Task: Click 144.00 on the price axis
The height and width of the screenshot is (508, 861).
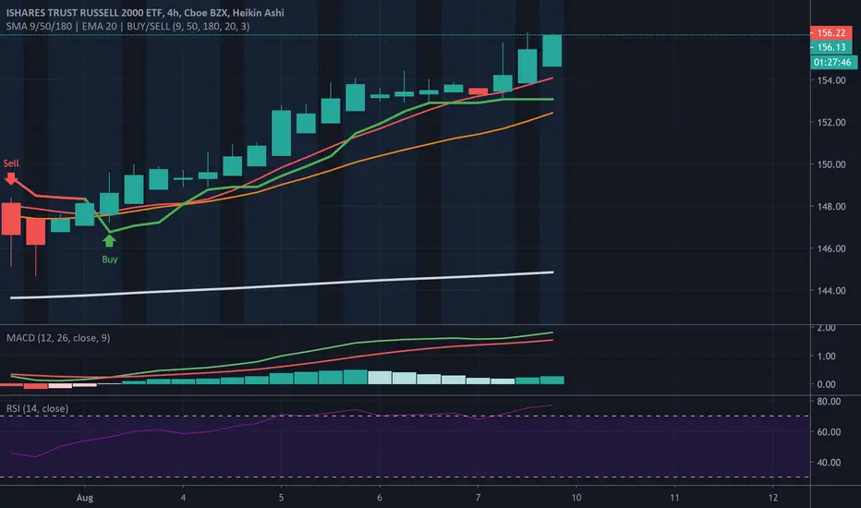Action: tap(831, 291)
